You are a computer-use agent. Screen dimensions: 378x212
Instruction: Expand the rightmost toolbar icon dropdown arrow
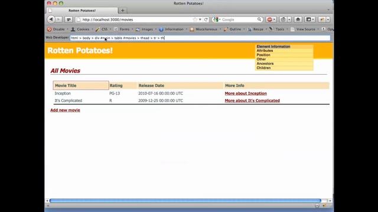(x=328, y=19)
